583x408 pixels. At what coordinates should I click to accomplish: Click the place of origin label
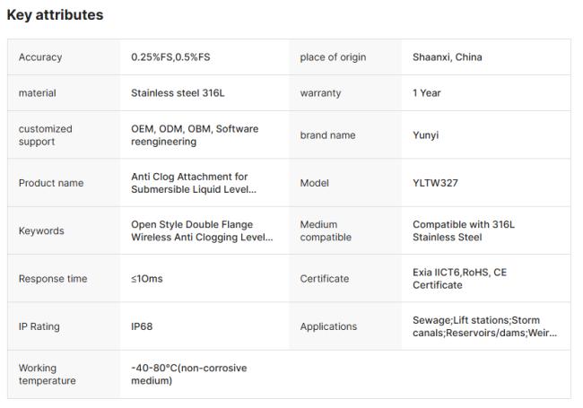pyautogui.click(x=333, y=57)
